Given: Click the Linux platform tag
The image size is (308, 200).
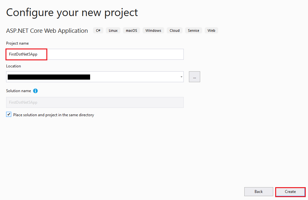Looking at the screenshot, I should point(113,30).
